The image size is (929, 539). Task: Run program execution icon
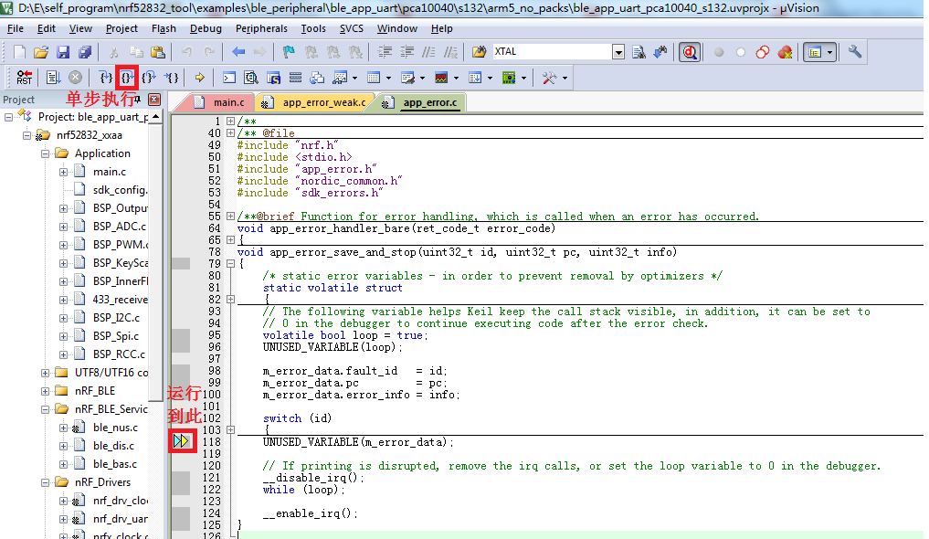pos(53,78)
